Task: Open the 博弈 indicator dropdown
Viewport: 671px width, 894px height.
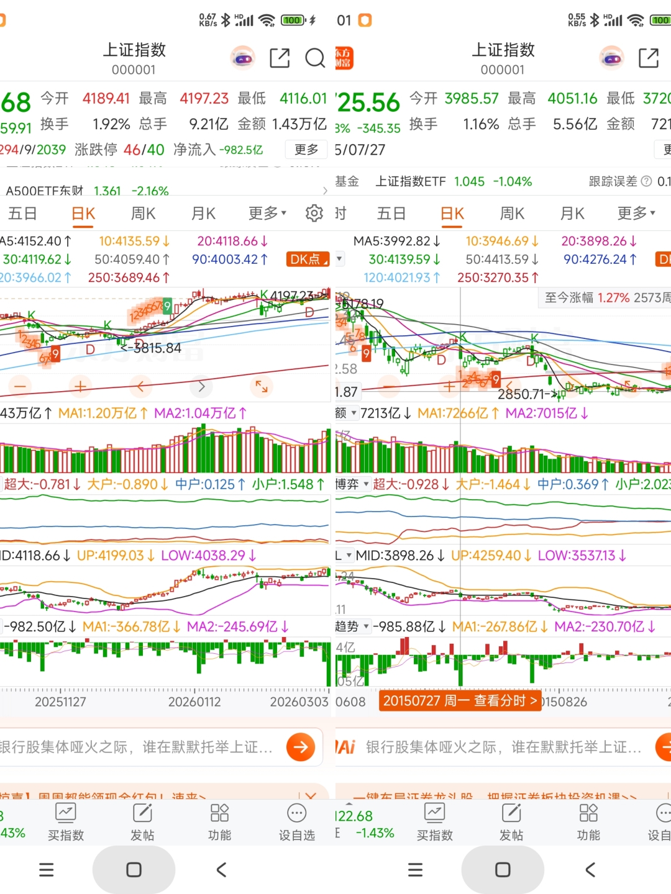Action: (x=353, y=484)
